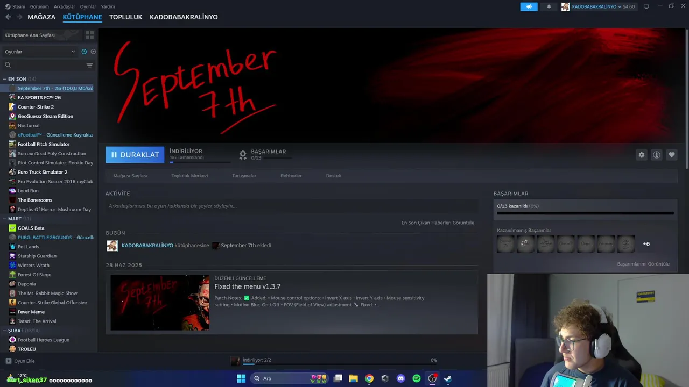Viewport: 689px width, 387px height.
Task: Select EA SPORTS FC 26 game icon
Action: tap(12, 97)
